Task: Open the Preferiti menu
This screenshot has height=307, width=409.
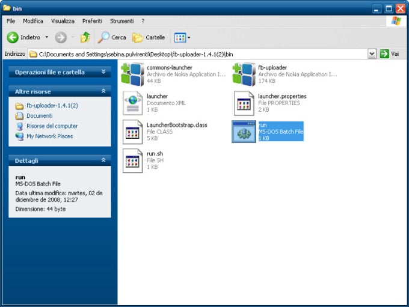Action: [92, 21]
